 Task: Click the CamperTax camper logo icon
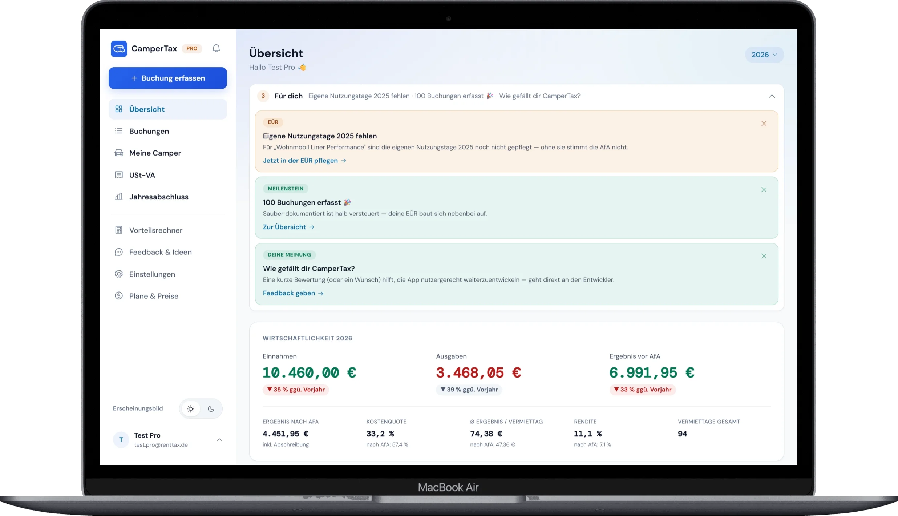click(x=119, y=49)
